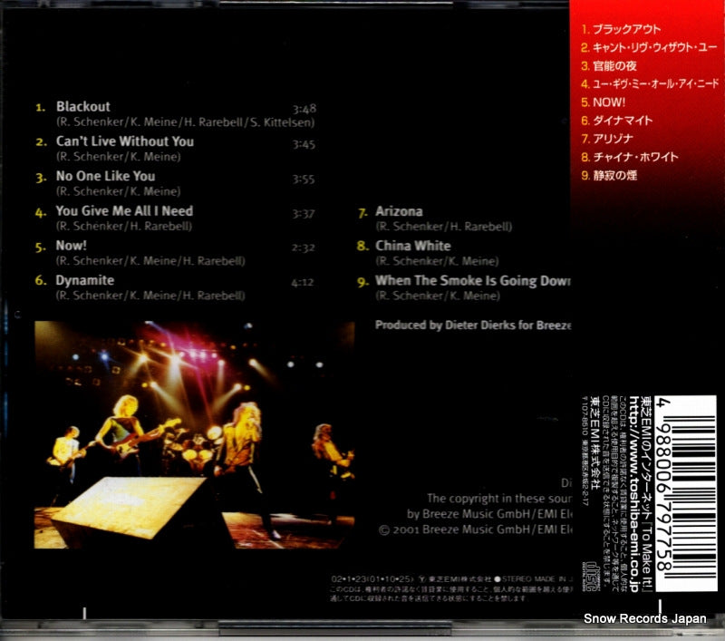This screenshot has width=725, height=641.
Task: Click the vertical '東芝EMIのインターネット「To Make It!」' line
Action: tap(646, 493)
